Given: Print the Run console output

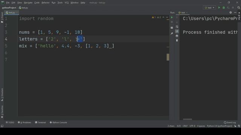Looking at the screenshot, I should coord(177,36).
